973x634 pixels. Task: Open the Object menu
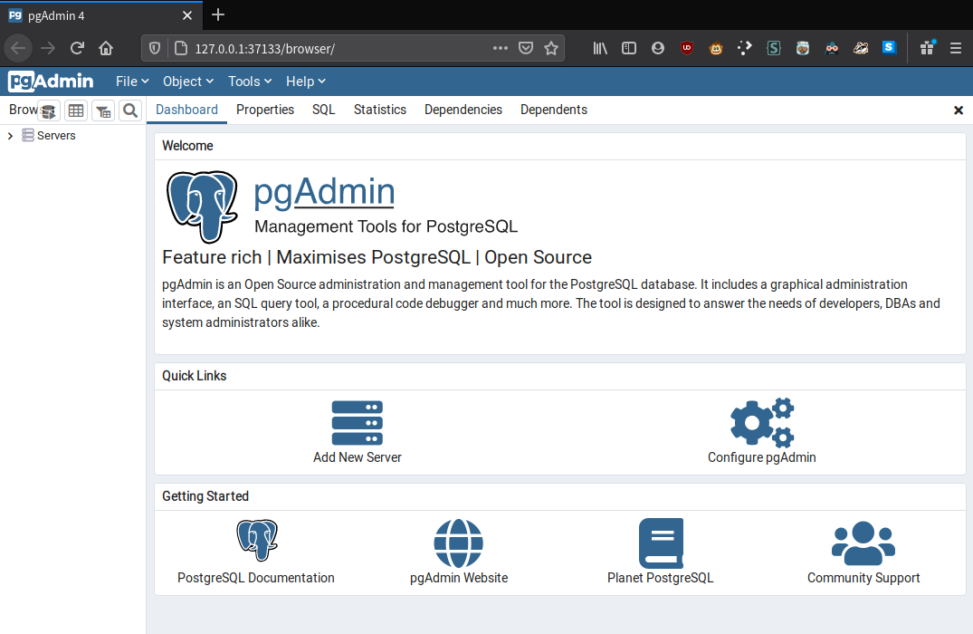click(188, 82)
